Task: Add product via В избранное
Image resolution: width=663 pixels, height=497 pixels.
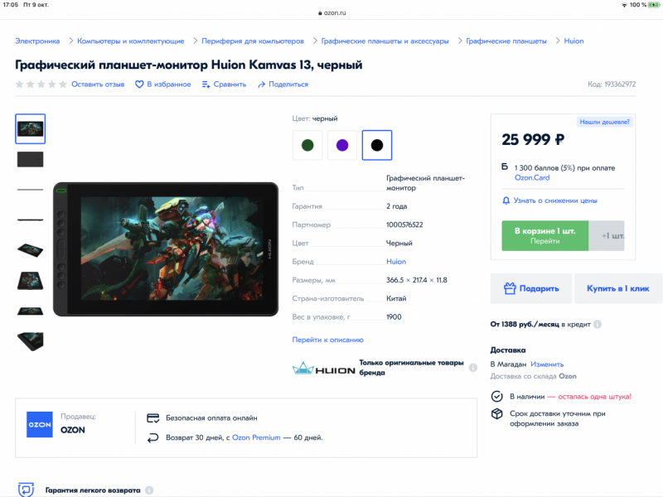Action: [169, 84]
